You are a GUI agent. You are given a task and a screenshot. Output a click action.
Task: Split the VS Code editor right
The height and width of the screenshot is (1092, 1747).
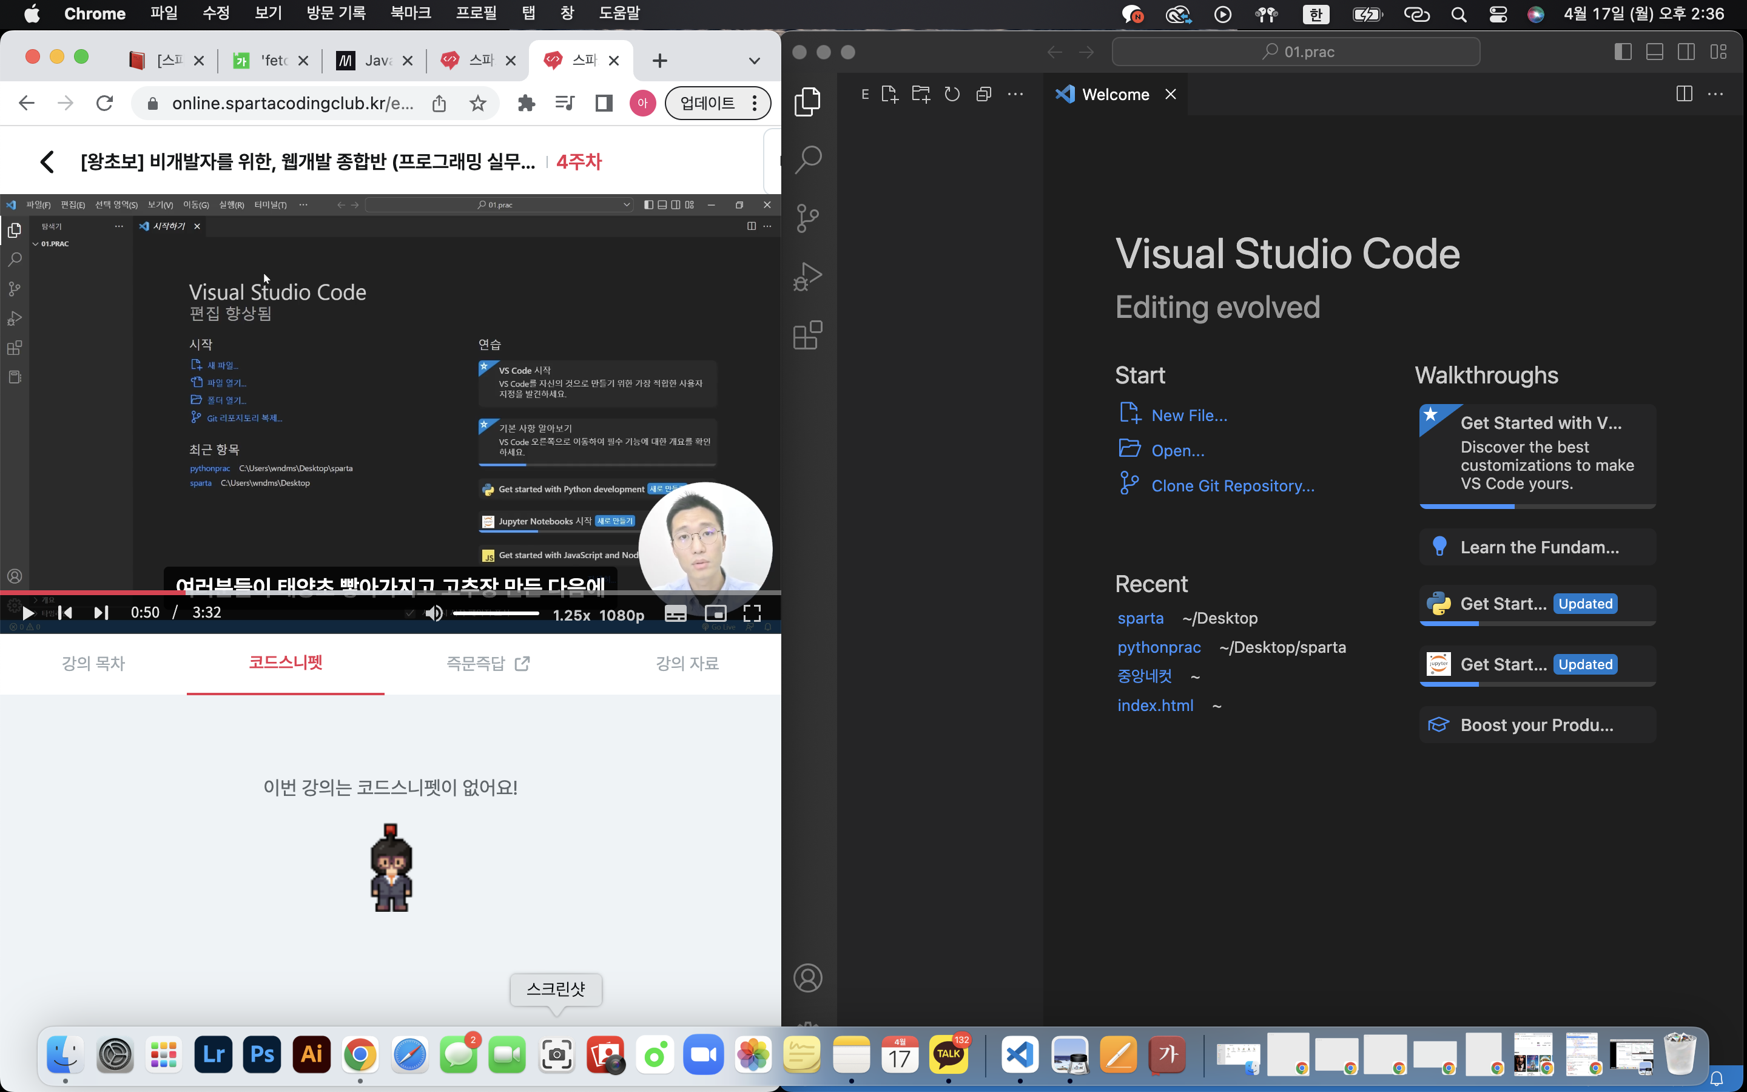(1684, 94)
